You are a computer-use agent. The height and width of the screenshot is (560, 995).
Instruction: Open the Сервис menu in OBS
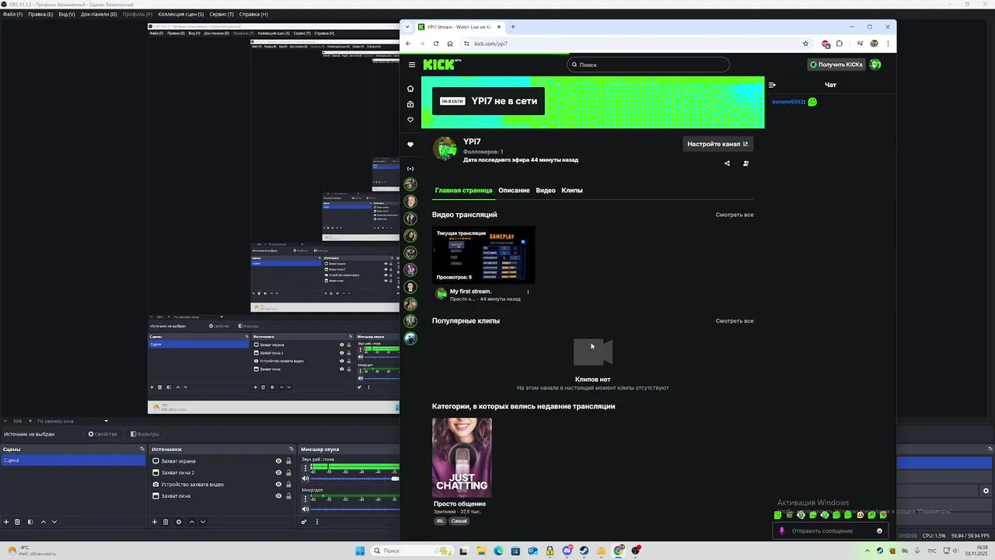pos(222,14)
